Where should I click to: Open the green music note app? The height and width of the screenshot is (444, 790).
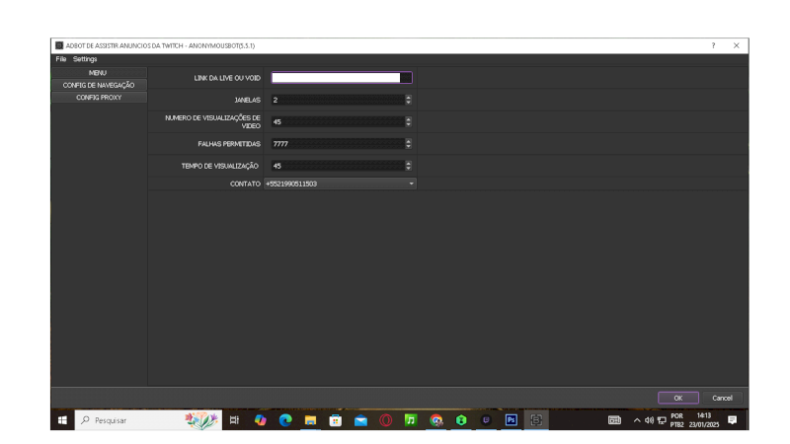411,420
